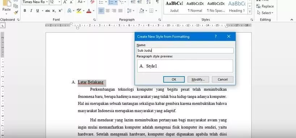
Task: Toggle Align Left for paragraph
Action: tap(101, 11)
